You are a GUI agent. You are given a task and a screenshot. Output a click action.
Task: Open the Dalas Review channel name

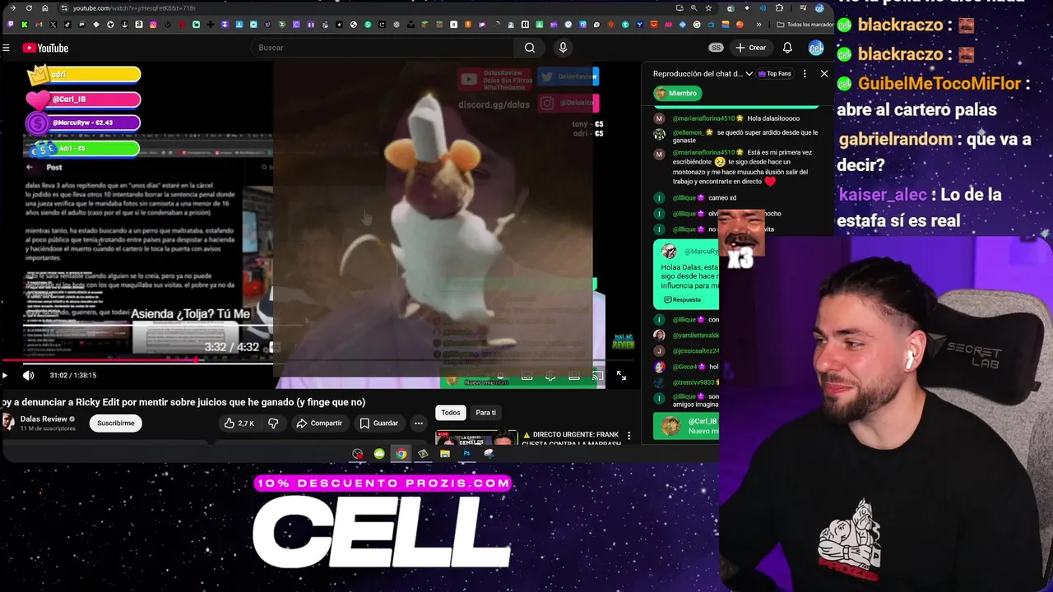click(44, 419)
